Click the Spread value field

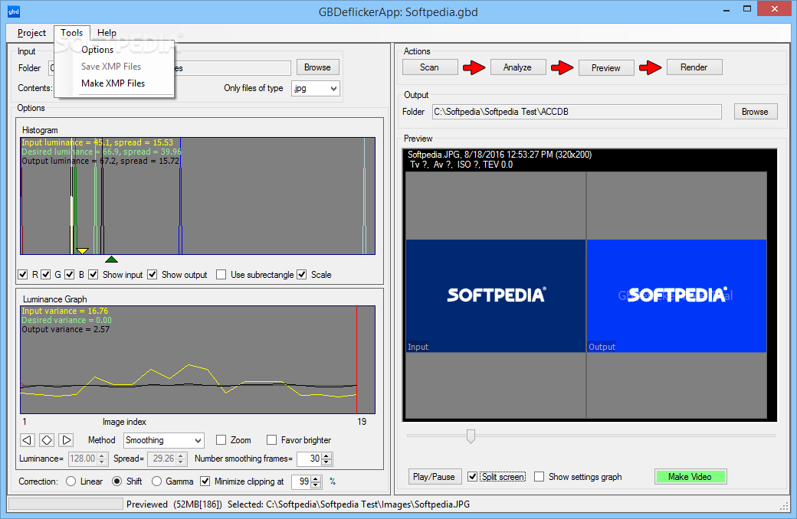point(162,459)
